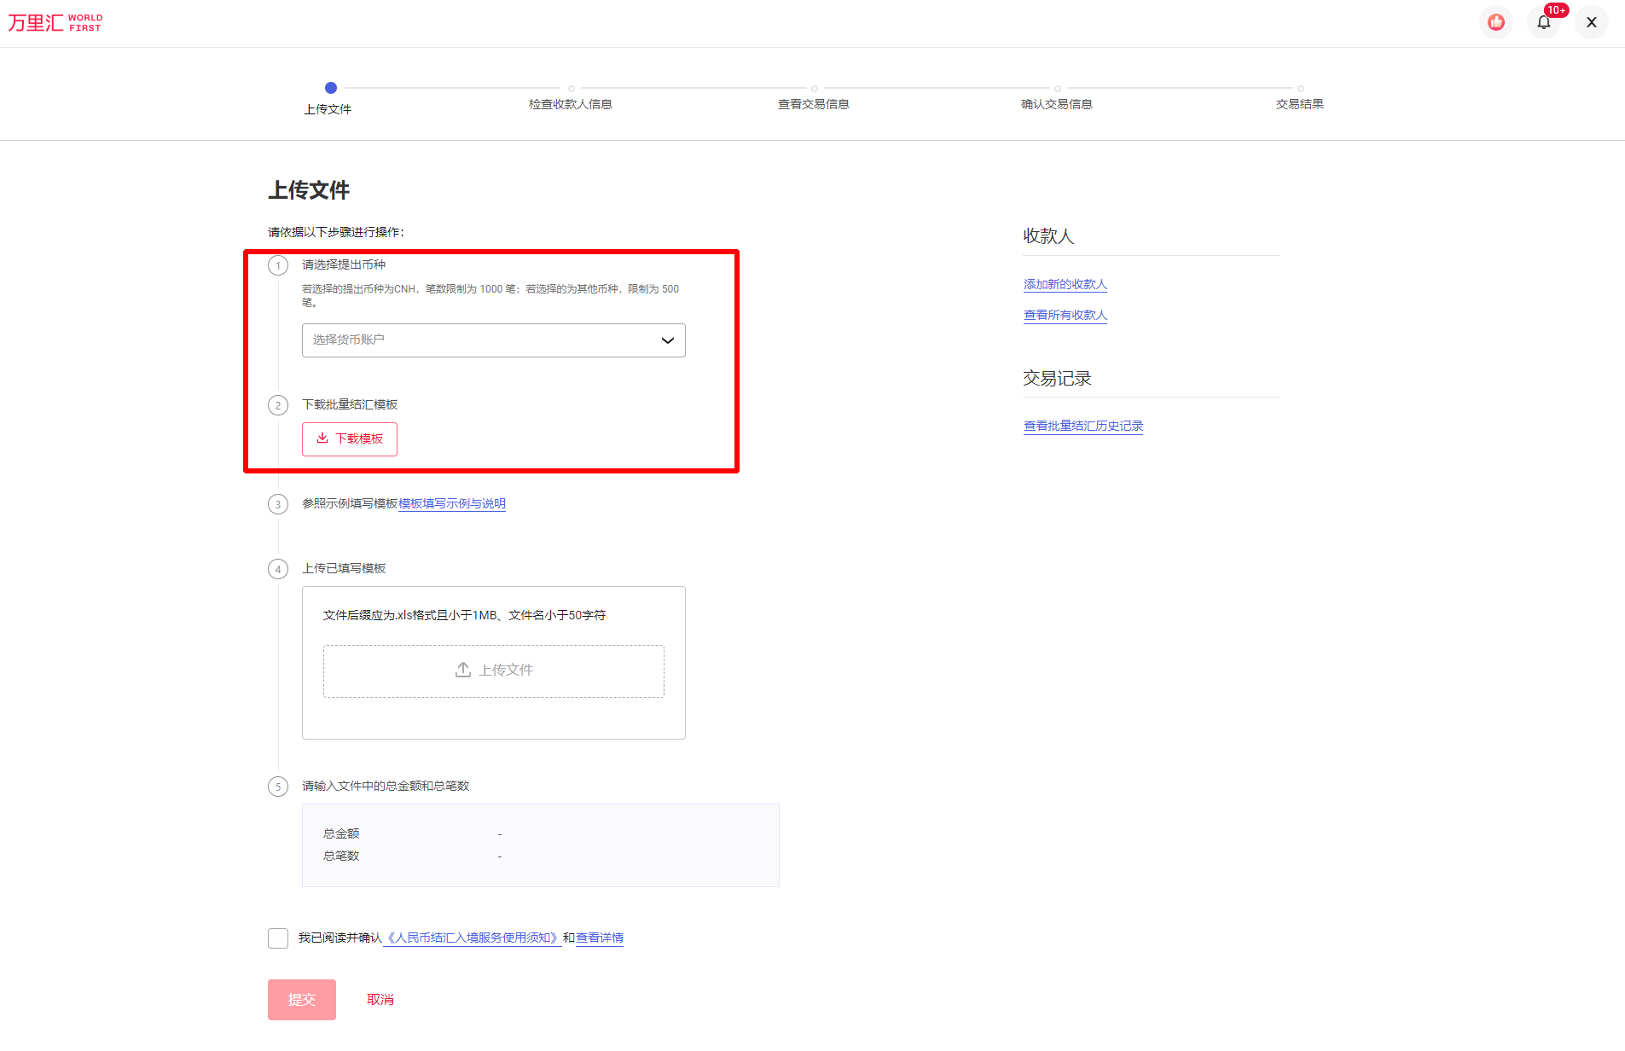Select the 检查收款人信息 step
Screen dimensions: 1625x1051
[571, 103]
